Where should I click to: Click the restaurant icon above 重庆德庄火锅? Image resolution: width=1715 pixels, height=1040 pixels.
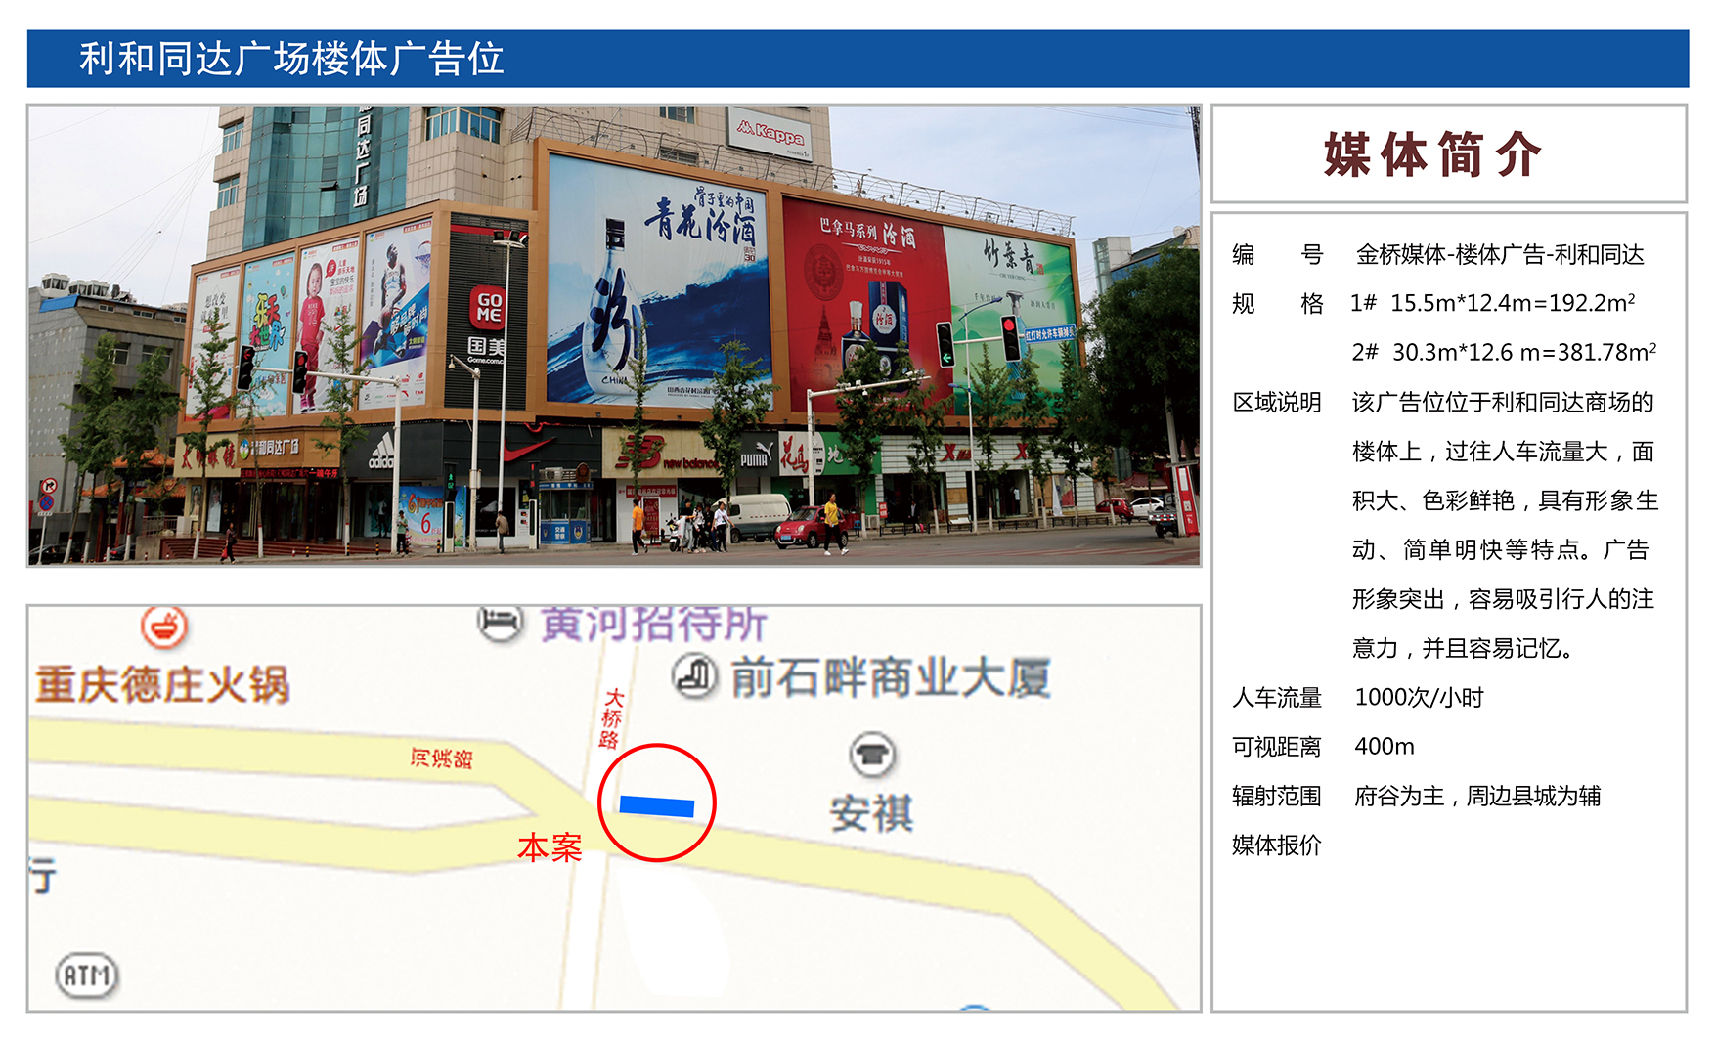[164, 627]
